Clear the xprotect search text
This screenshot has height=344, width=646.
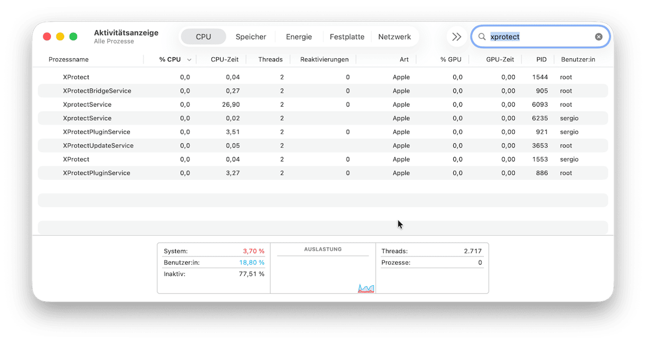pyautogui.click(x=599, y=37)
